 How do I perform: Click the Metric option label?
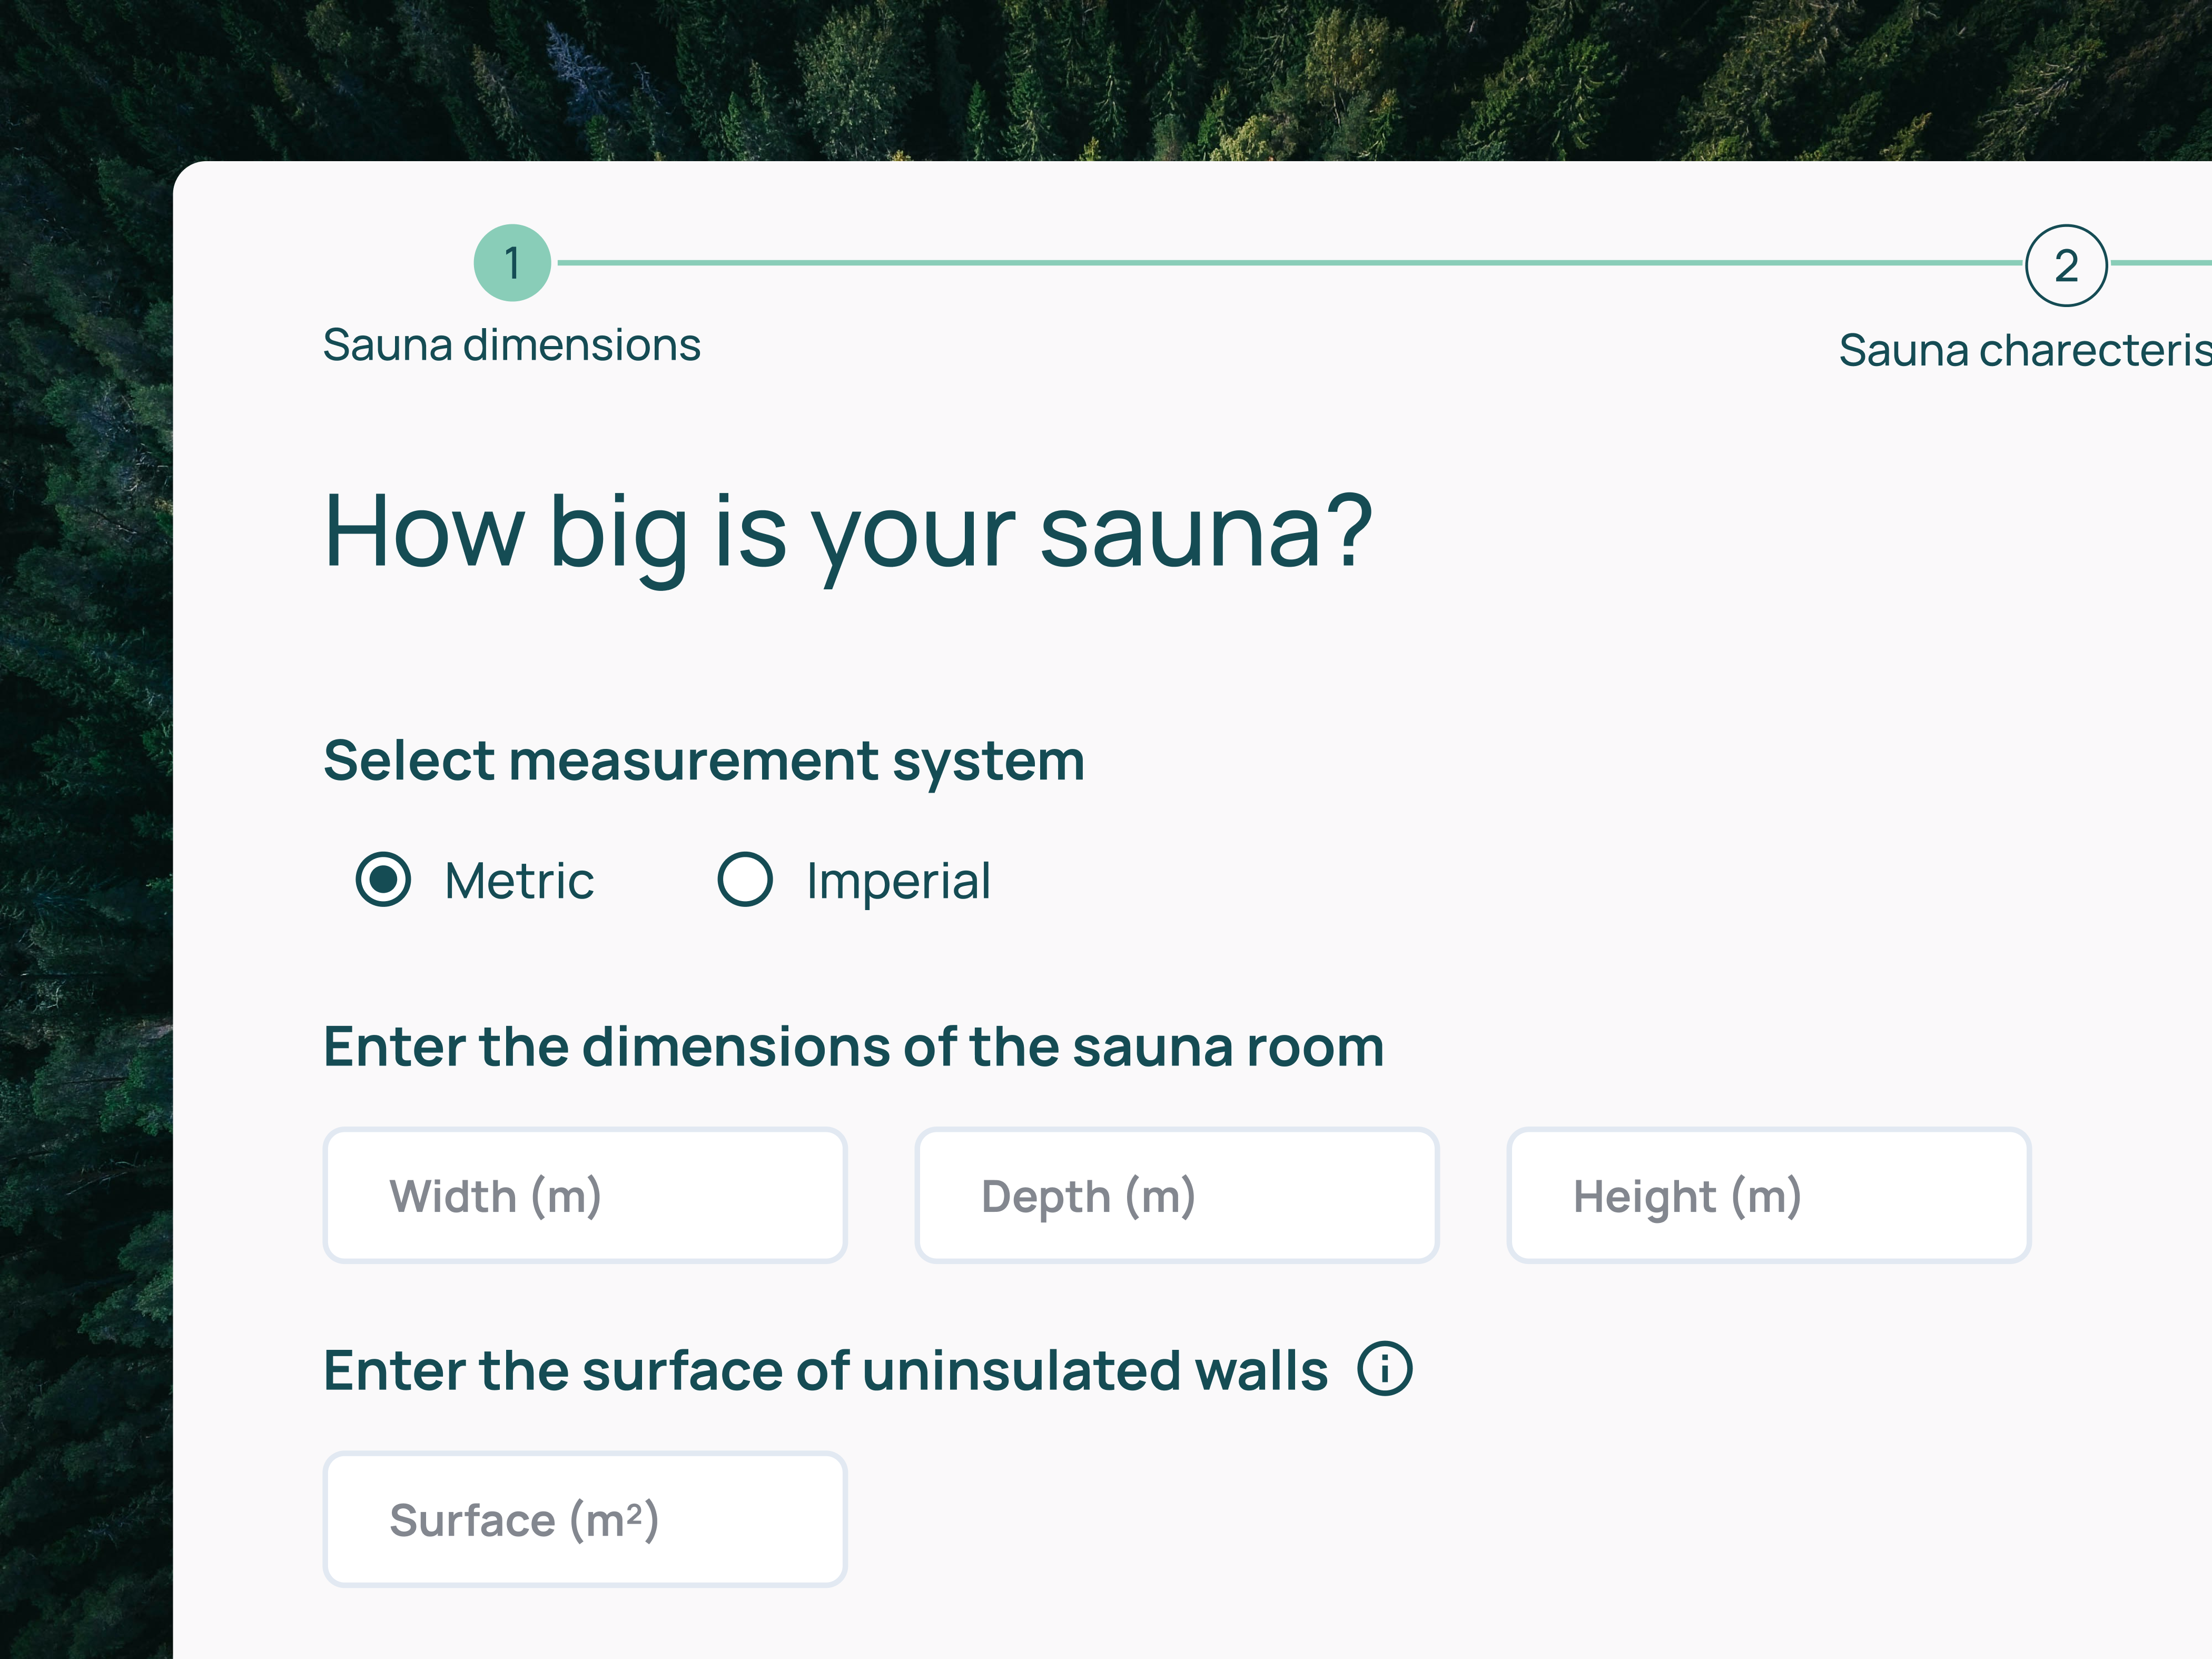click(x=519, y=882)
